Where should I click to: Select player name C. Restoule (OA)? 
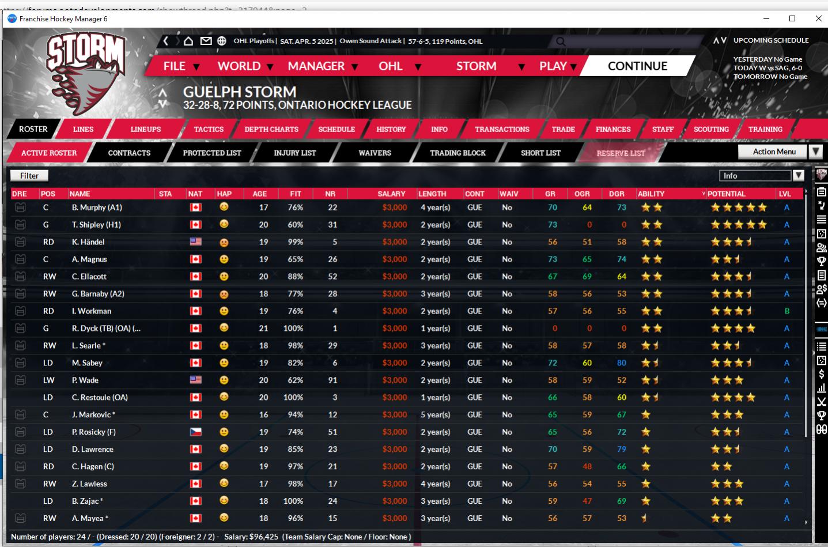[100, 398]
